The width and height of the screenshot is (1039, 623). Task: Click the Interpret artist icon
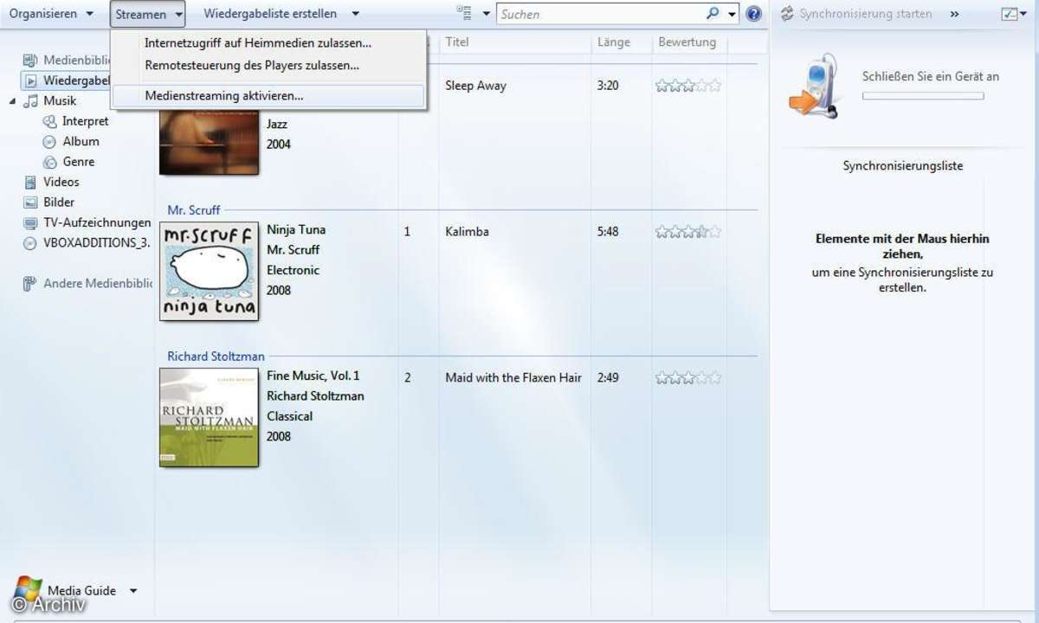pos(50,121)
